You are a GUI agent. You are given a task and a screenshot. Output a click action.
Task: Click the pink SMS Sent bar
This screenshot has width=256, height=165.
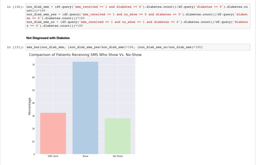(53, 133)
